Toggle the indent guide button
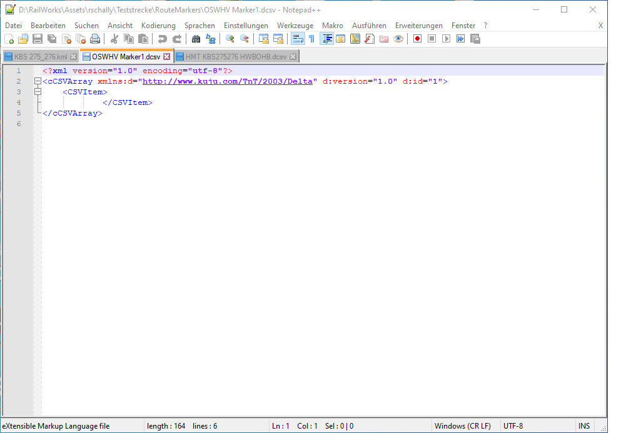The width and height of the screenshot is (641, 433). [x=326, y=39]
